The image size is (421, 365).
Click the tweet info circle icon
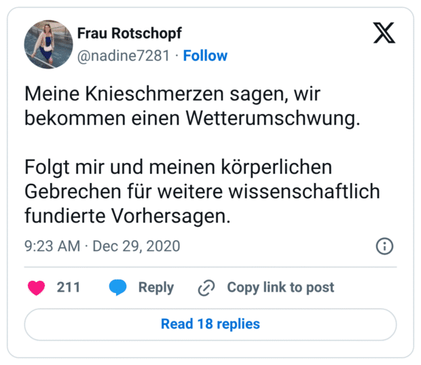tap(385, 246)
